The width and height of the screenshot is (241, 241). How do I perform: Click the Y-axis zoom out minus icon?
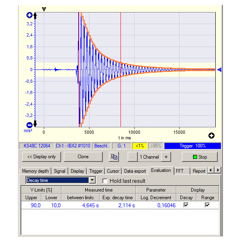pos(29,125)
